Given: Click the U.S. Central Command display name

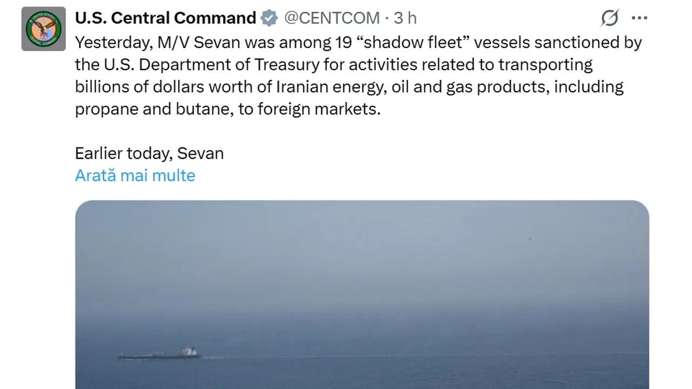Looking at the screenshot, I should click(165, 18).
